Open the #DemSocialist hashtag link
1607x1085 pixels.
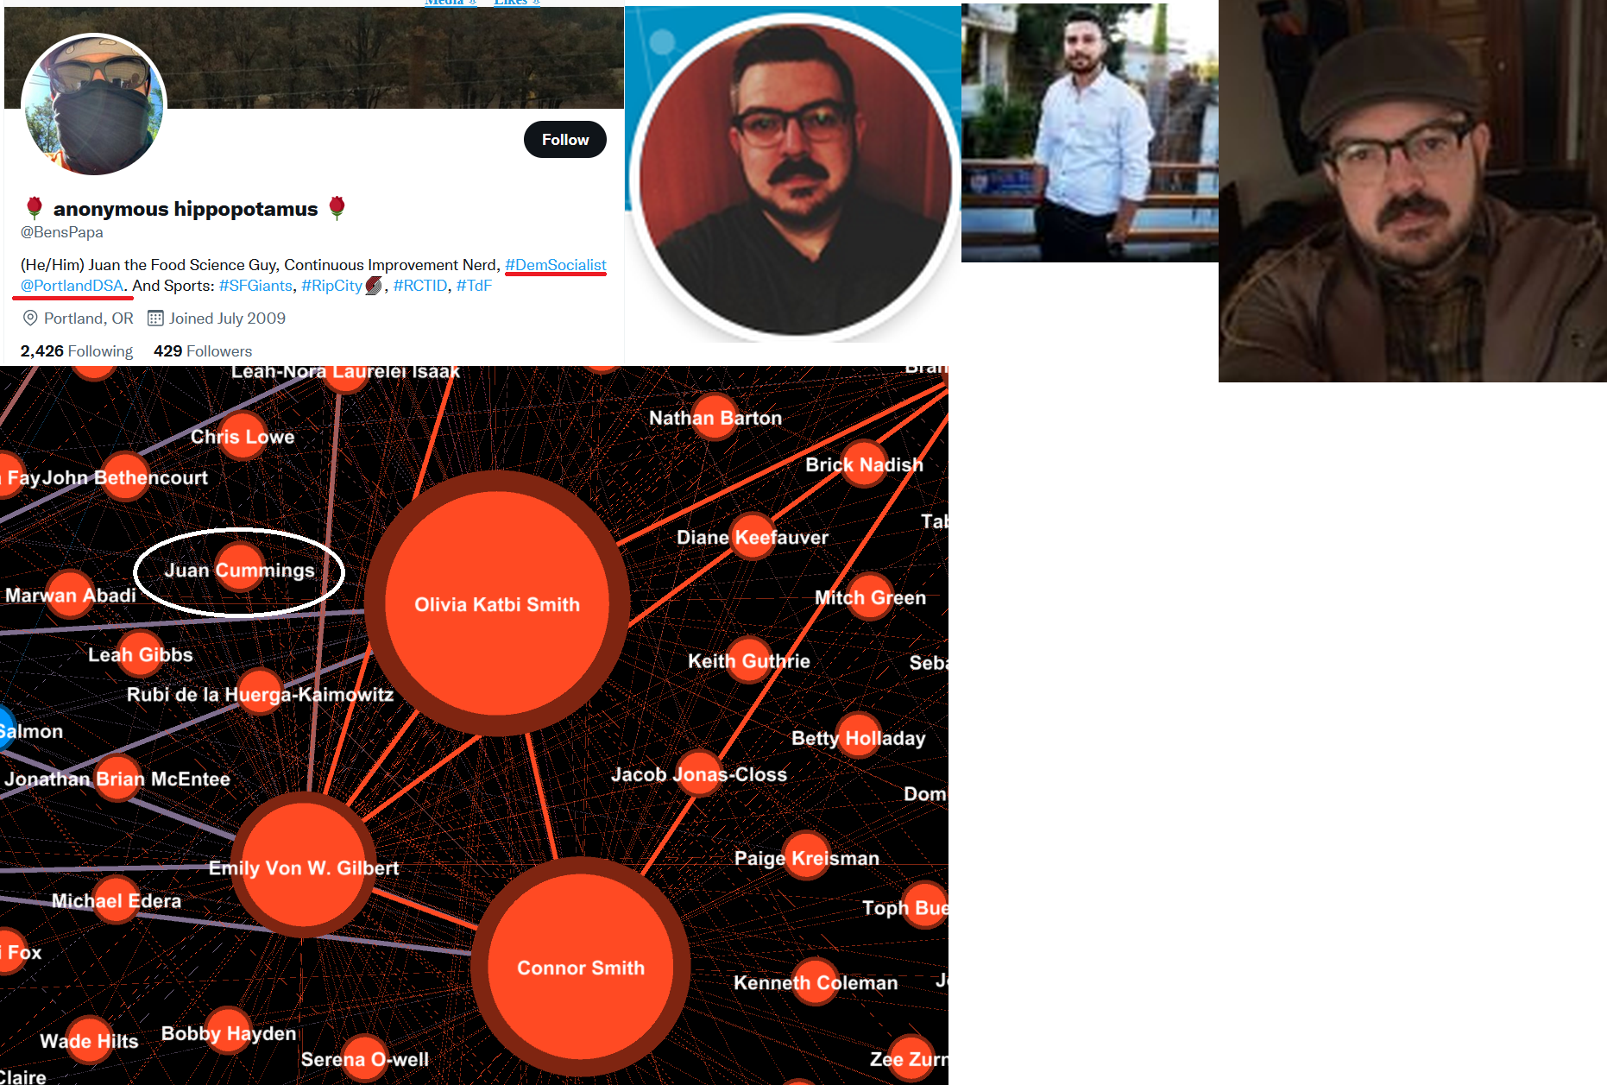556,265
